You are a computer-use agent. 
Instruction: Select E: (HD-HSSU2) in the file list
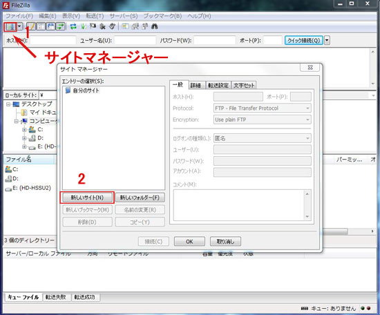pos(28,188)
